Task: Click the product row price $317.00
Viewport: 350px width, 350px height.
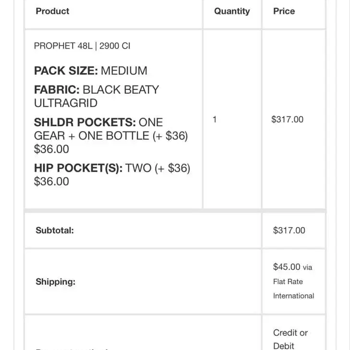Action: click(x=287, y=120)
